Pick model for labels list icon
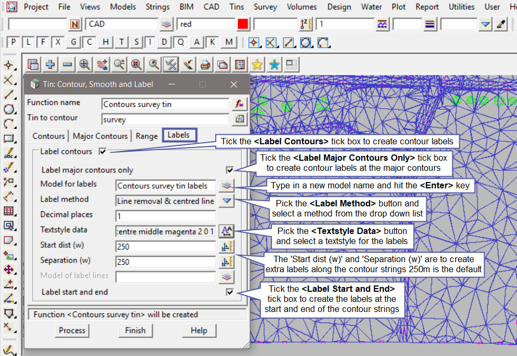Image resolution: width=517 pixels, height=356 pixels. (226, 185)
